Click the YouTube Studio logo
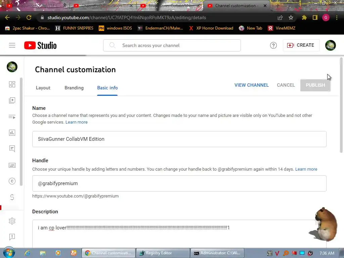Image resolution: width=344 pixels, height=258 pixels. [40, 45]
